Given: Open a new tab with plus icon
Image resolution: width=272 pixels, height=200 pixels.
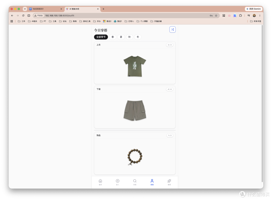Looking at the screenshot, I should pos(104,9).
